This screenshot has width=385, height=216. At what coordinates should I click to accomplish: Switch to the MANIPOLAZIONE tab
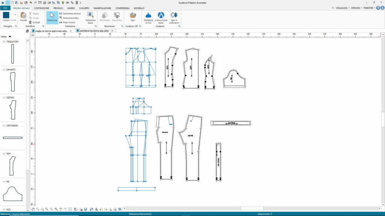[x=102, y=8]
